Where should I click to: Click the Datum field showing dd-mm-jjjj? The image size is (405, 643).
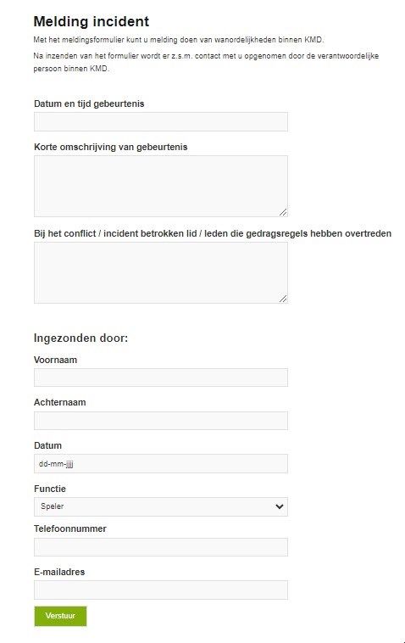[160, 464]
